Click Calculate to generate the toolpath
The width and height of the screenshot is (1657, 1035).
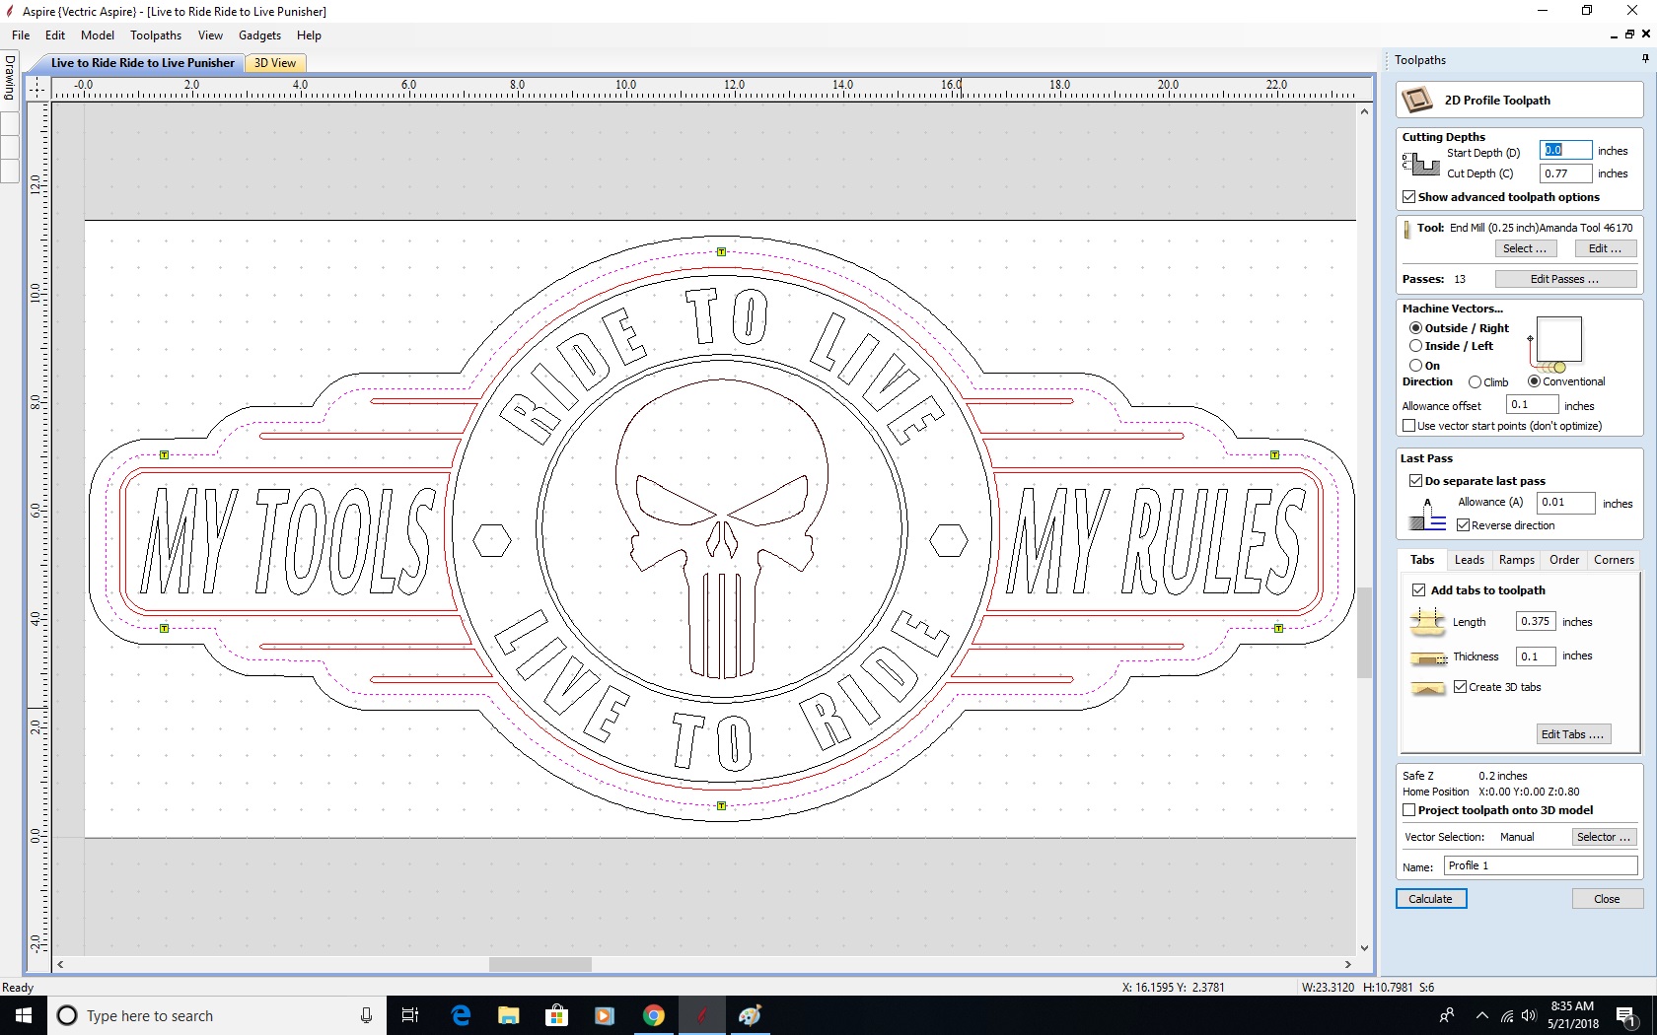[1430, 899]
